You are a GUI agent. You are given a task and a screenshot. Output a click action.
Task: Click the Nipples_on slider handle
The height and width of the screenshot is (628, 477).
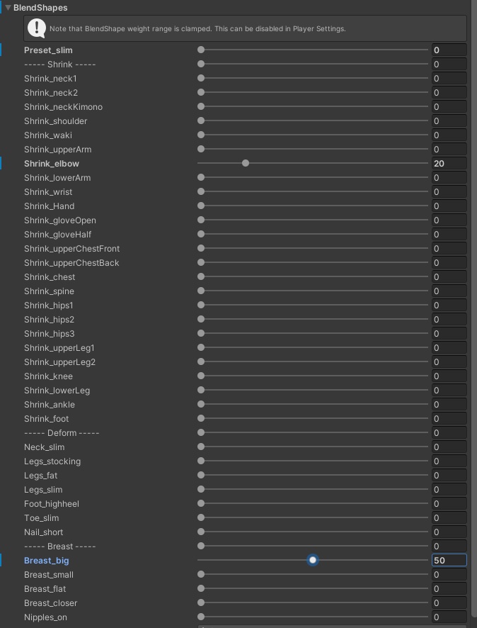(201, 617)
